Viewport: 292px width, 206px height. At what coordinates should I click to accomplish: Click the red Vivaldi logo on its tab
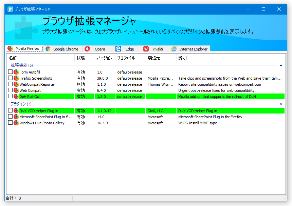146,49
